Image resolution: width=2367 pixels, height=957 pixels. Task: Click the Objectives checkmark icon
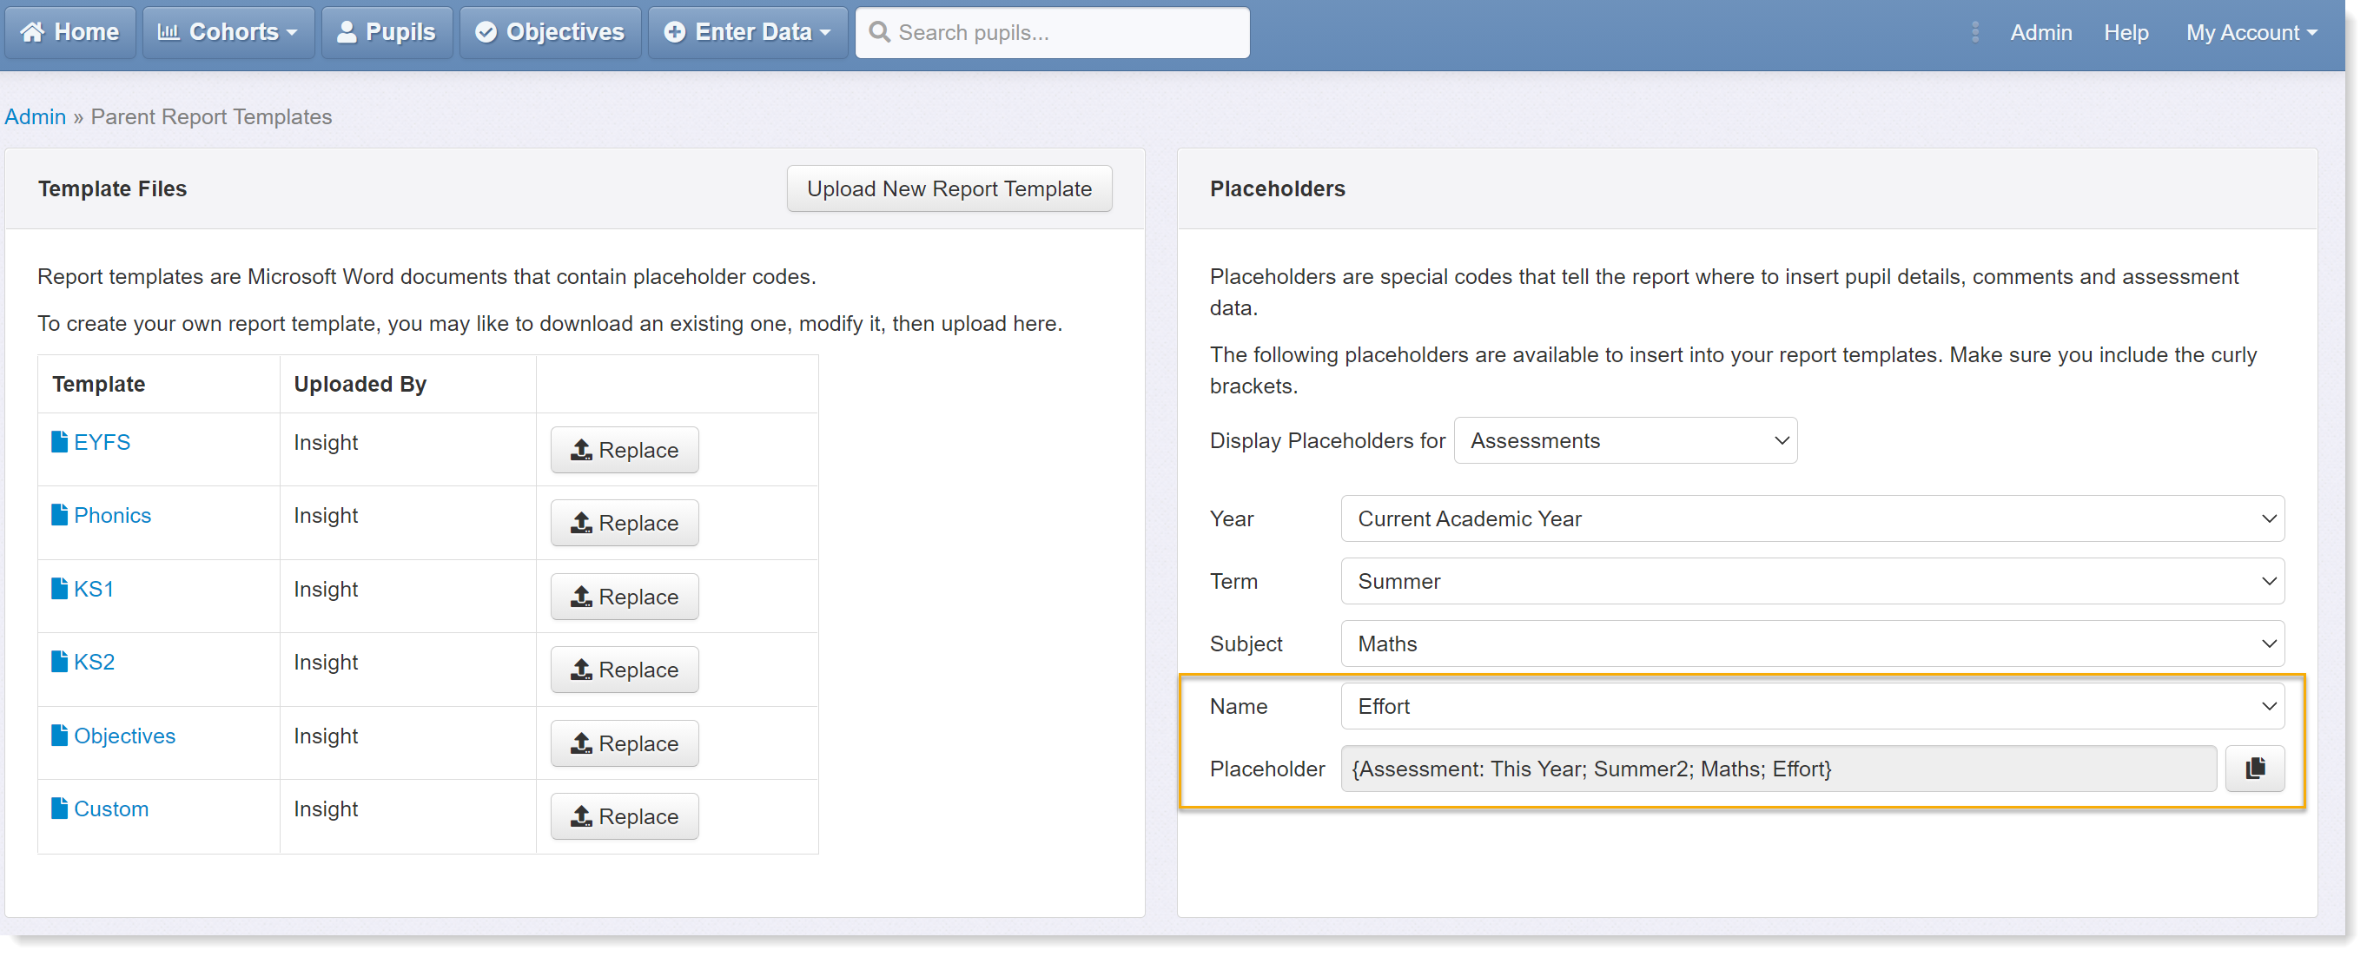click(486, 32)
